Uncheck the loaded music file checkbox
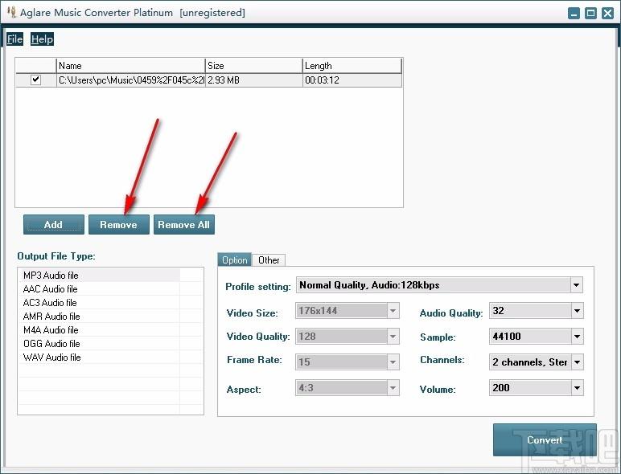 click(x=35, y=80)
